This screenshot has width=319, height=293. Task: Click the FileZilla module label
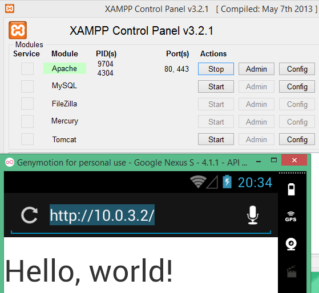[64, 104]
